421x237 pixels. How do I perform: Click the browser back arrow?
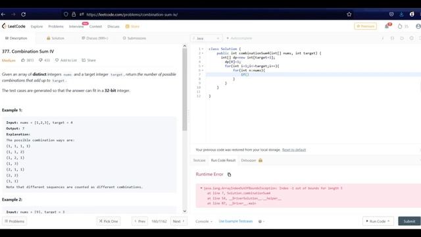[3, 14]
